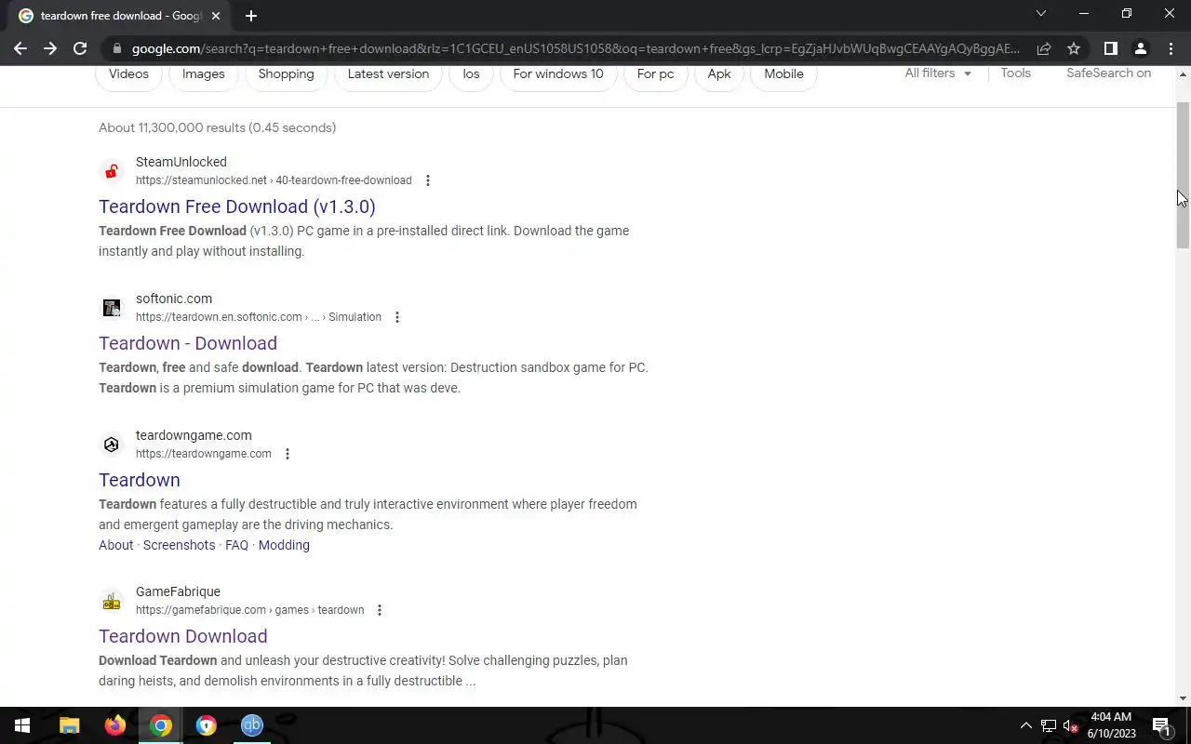Click the softonic.com site favicon

[112, 308]
